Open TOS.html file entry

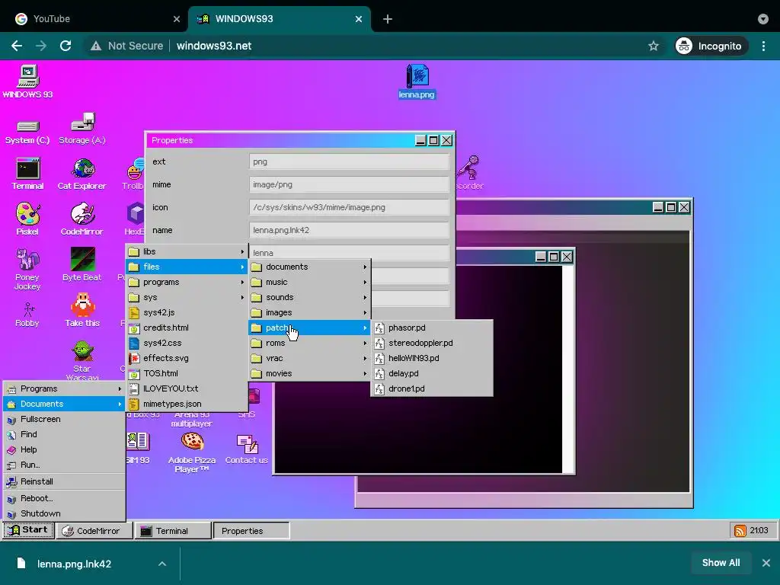point(187,373)
